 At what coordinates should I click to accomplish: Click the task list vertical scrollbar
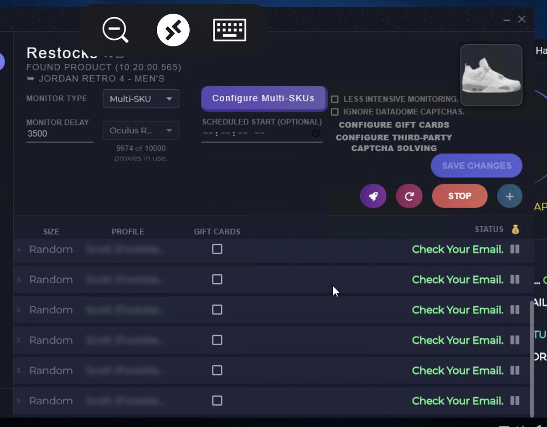[x=532, y=358]
